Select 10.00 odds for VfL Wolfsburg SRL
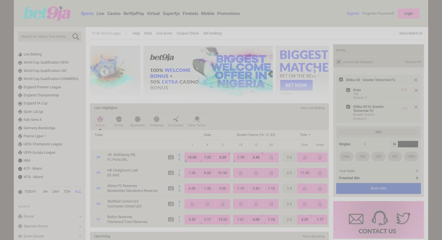Screen dimensions: 442x240 [192, 157]
